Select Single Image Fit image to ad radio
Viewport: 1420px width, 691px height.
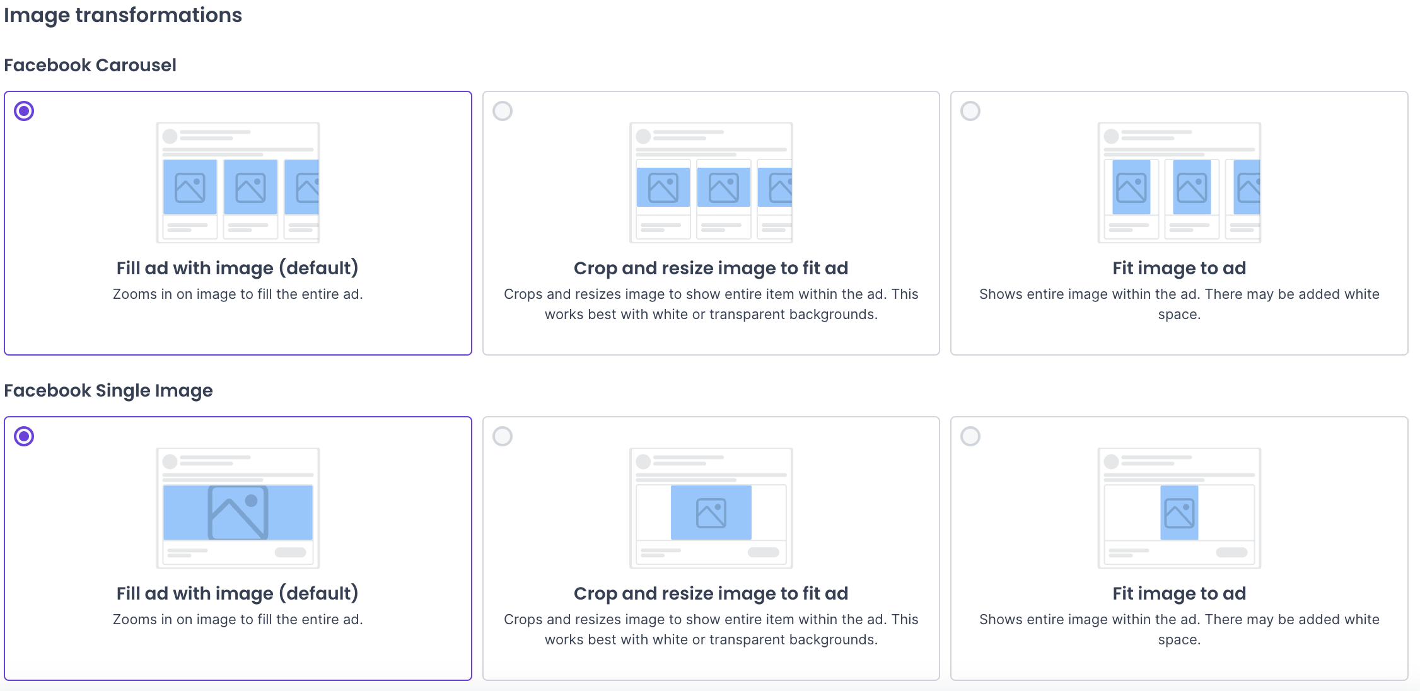(970, 436)
